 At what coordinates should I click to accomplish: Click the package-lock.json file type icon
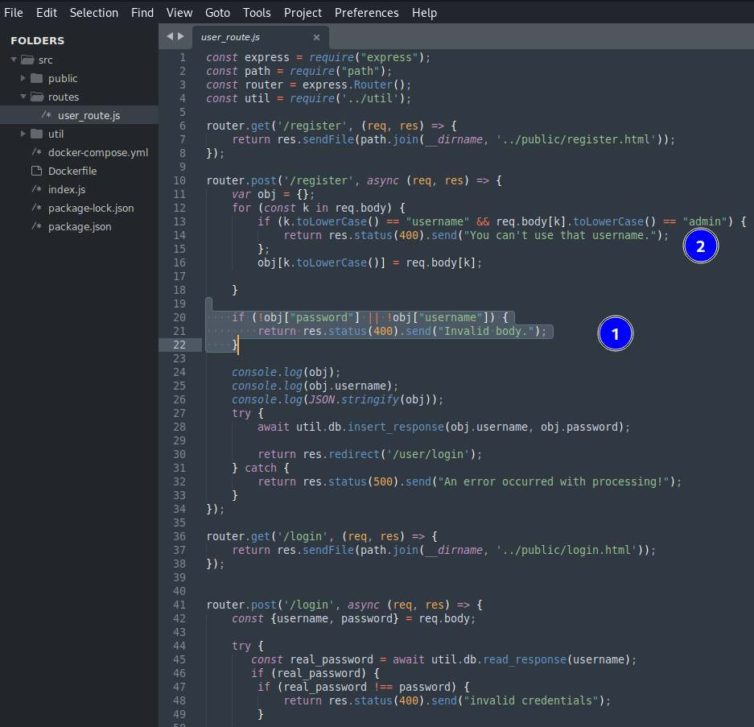(36, 208)
